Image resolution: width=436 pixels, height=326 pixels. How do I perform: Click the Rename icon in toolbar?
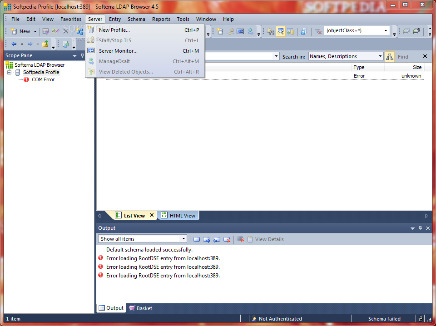pos(55,31)
